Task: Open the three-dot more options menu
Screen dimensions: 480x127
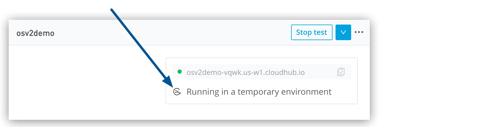Action: coord(359,32)
